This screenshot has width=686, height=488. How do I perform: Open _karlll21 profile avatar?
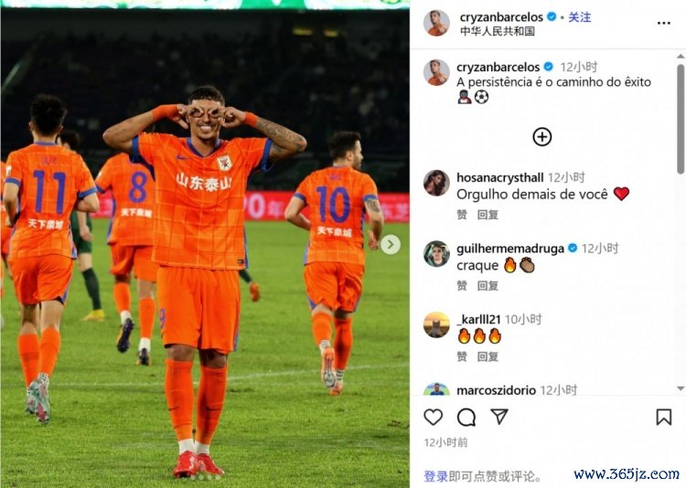tap(436, 325)
